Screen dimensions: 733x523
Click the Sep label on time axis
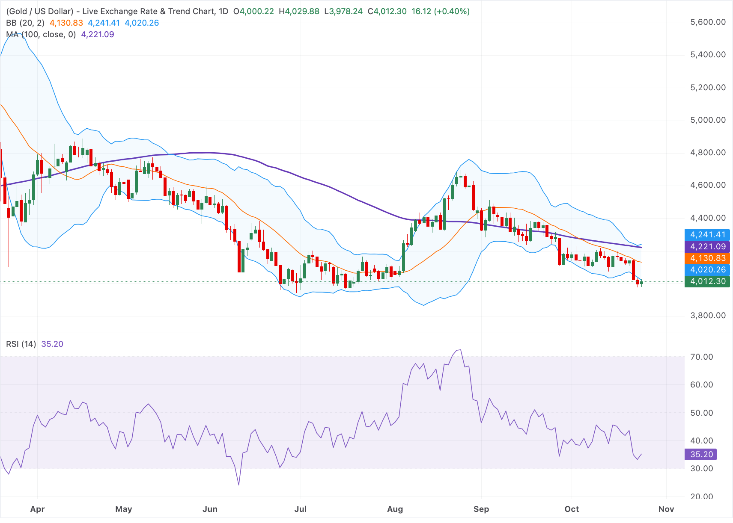(x=481, y=509)
